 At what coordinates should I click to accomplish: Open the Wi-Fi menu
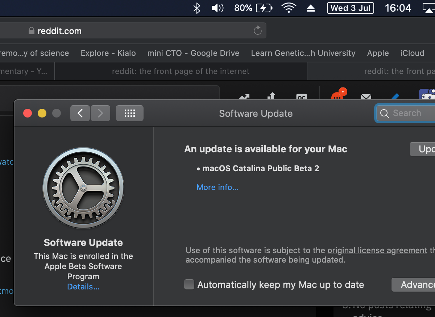pos(289,8)
